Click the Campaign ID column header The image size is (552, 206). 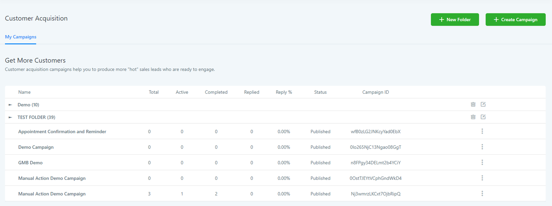[375, 92]
